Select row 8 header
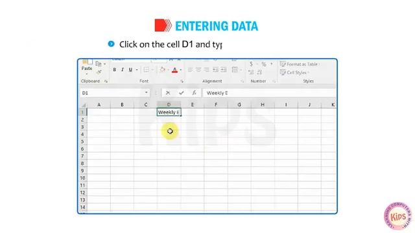Image resolution: width=415 pixels, height=233 pixels. point(82,164)
